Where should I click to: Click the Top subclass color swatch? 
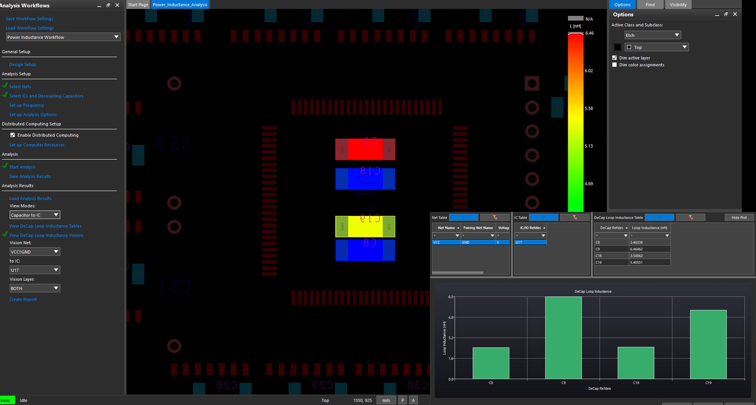point(617,47)
